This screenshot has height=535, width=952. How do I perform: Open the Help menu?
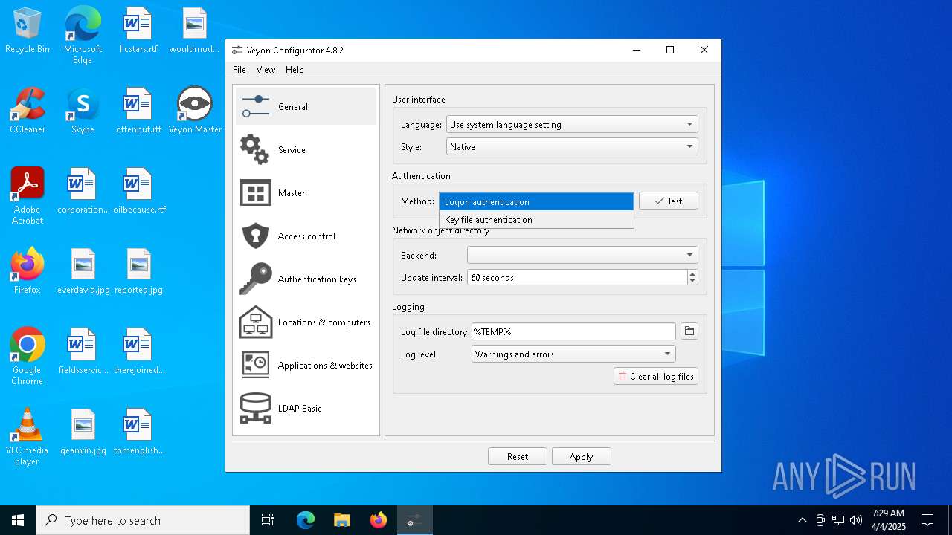tap(295, 70)
